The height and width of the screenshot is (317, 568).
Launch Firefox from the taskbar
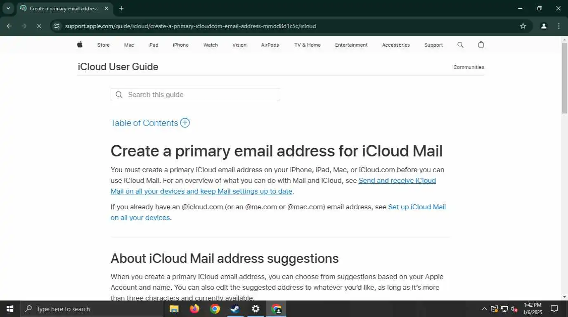pyautogui.click(x=194, y=309)
